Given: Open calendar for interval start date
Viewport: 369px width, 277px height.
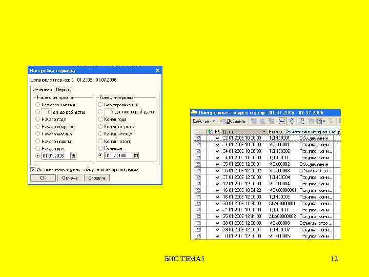Looking at the screenshot, I should tap(73, 156).
